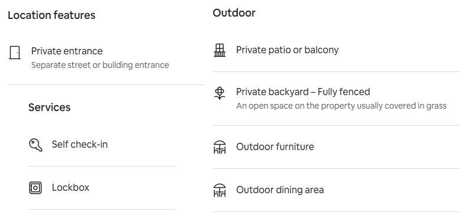Click the Location features heading

[x=51, y=15]
